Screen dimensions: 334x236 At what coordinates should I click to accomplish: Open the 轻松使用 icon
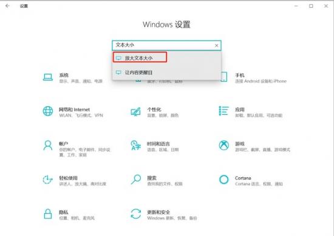(x=48, y=180)
